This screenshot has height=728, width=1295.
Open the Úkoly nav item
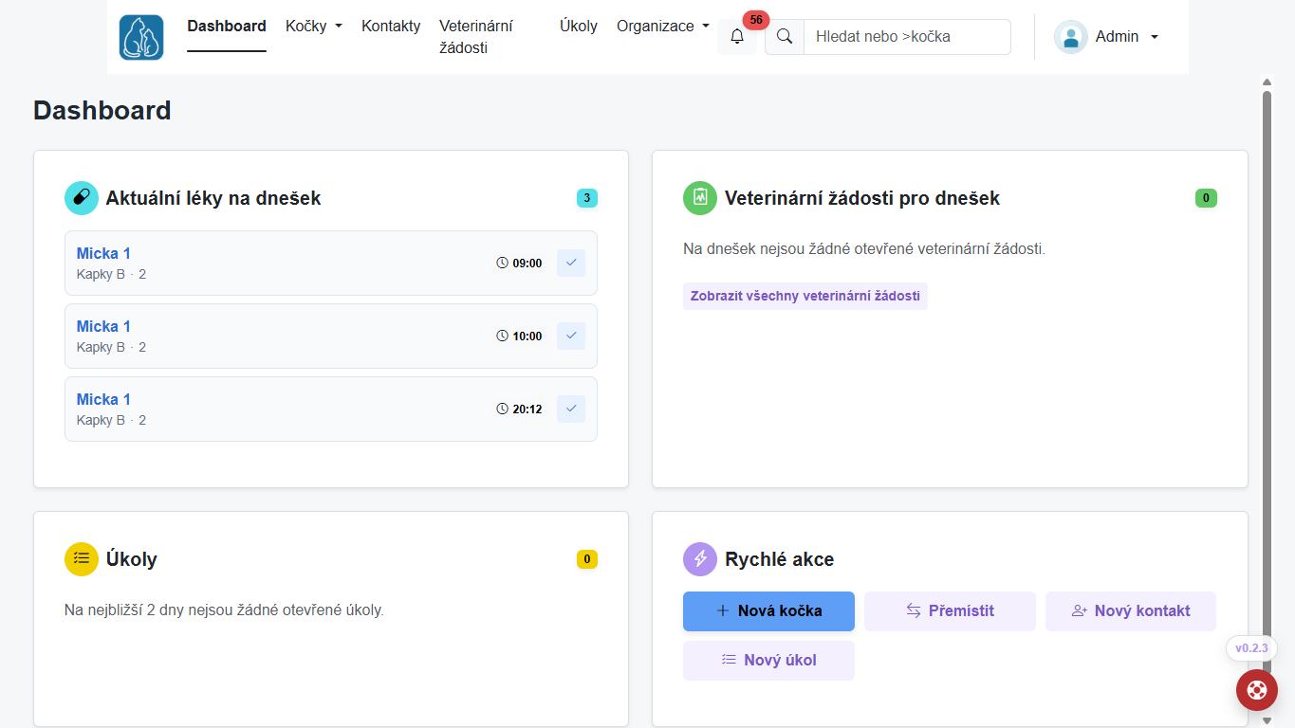coord(579,27)
